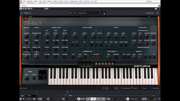Toggle the Cubase cycle loop button
Screen dimensions: 180x101
tap(88, 99)
